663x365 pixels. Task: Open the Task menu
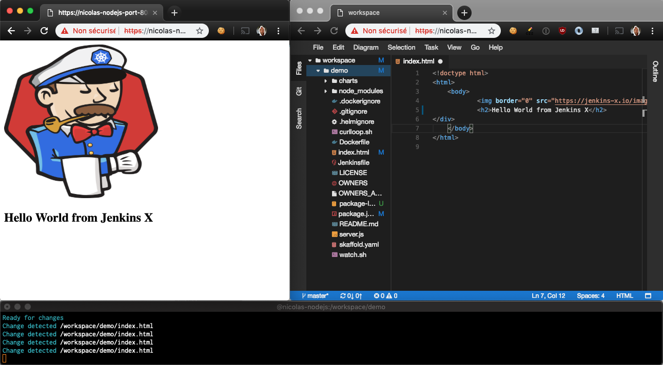(432, 47)
